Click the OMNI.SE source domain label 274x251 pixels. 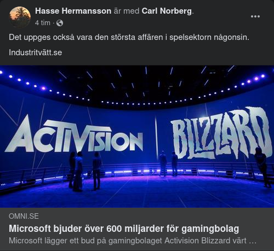24,216
